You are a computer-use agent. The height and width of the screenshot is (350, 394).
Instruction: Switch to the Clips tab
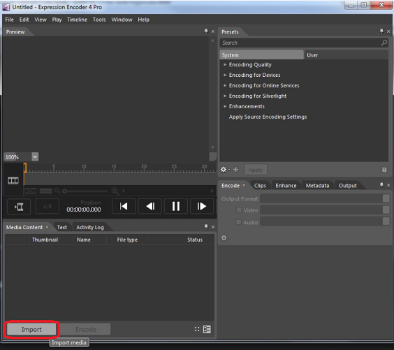coord(260,185)
